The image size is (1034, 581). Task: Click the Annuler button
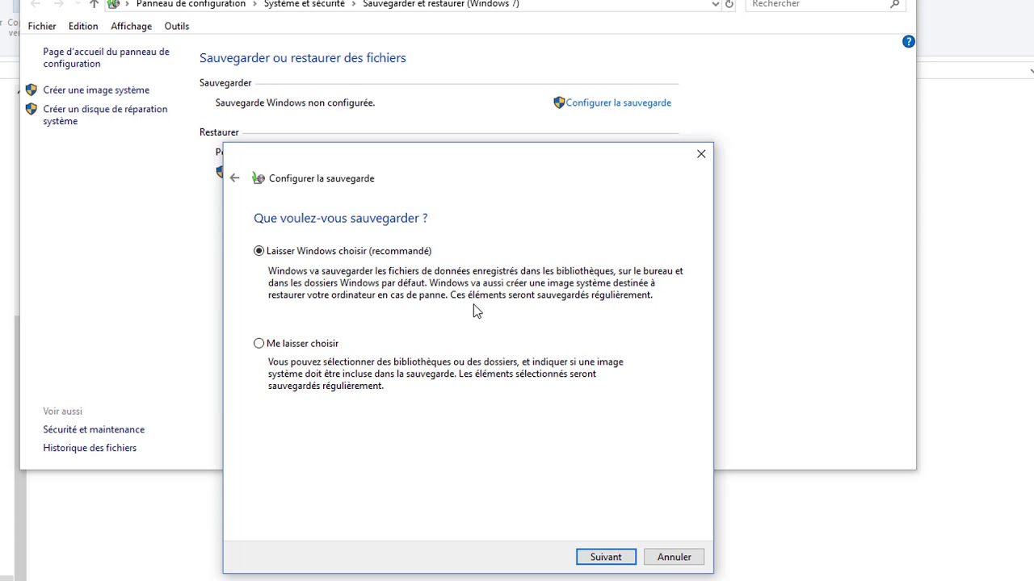tap(674, 557)
